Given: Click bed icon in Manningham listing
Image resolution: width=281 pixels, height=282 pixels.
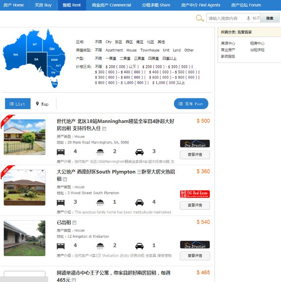Looking at the screenshot, I should coord(60,152).
